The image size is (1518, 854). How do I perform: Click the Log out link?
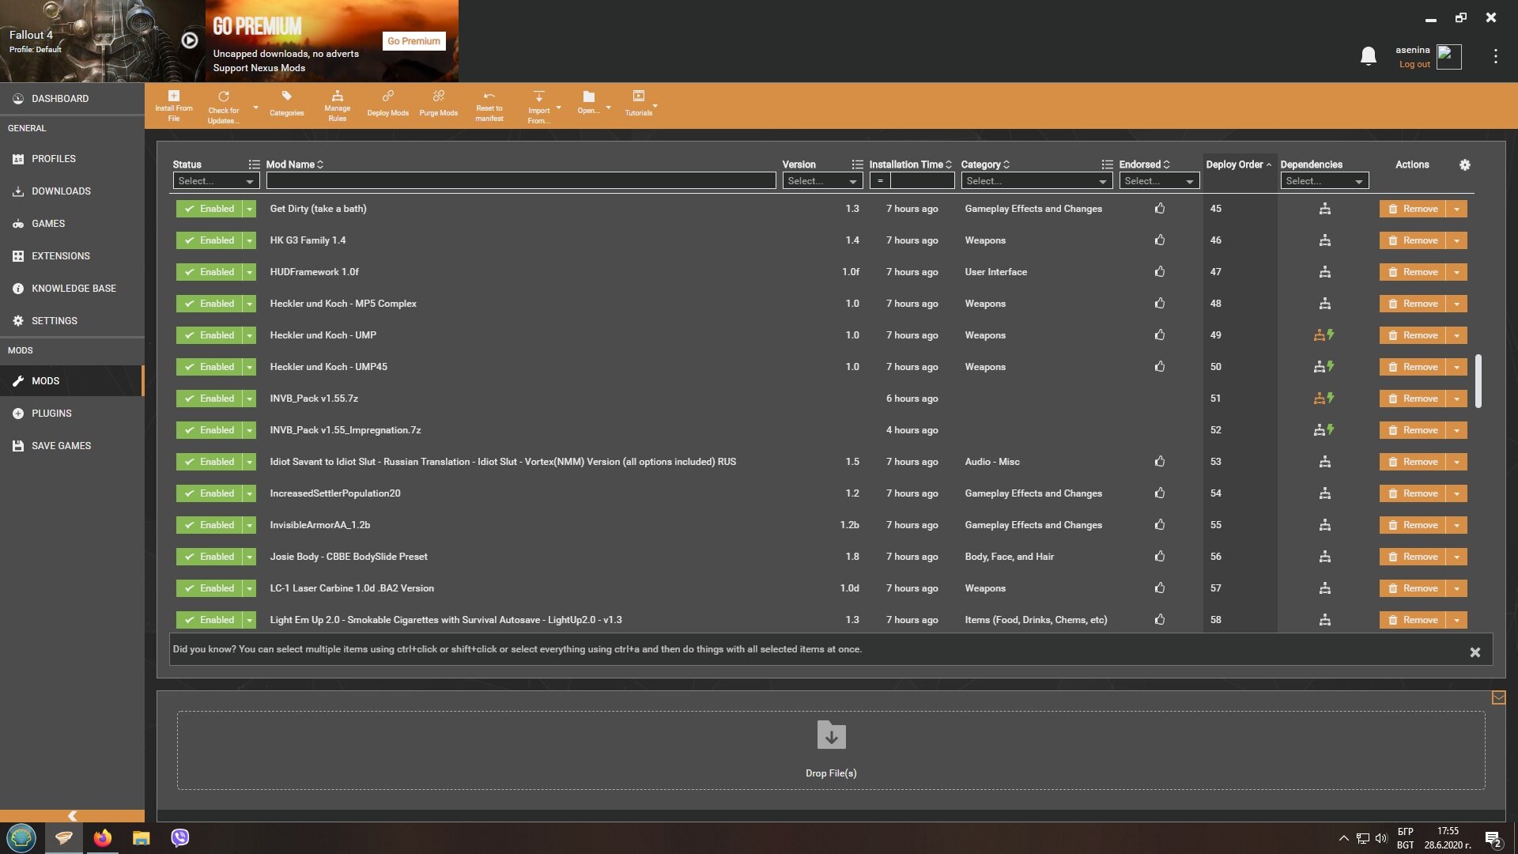(1414, 65)
